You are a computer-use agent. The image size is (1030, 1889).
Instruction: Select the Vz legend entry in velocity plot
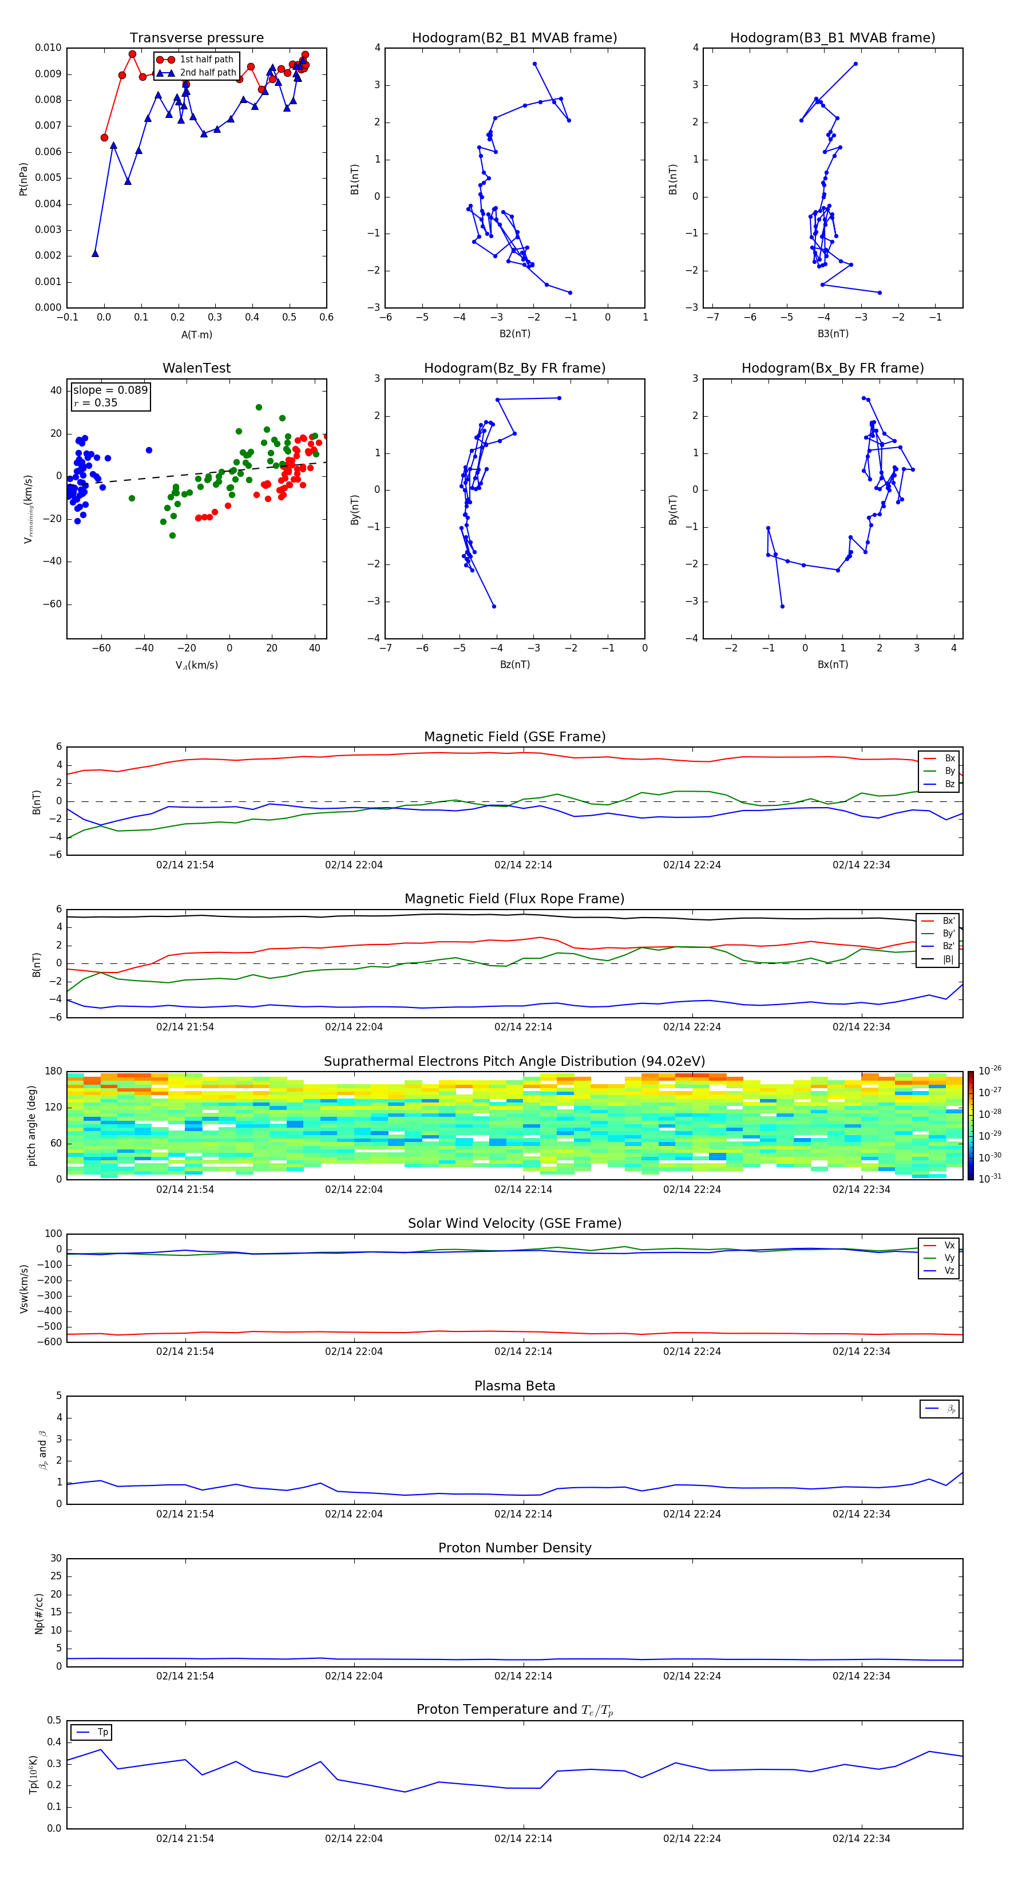[939, 1271]
